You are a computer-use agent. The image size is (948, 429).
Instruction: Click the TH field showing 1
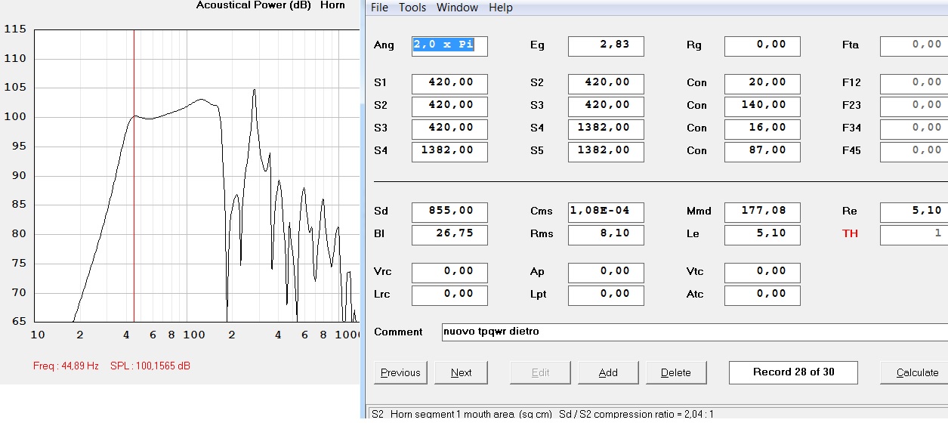[914, 234]
